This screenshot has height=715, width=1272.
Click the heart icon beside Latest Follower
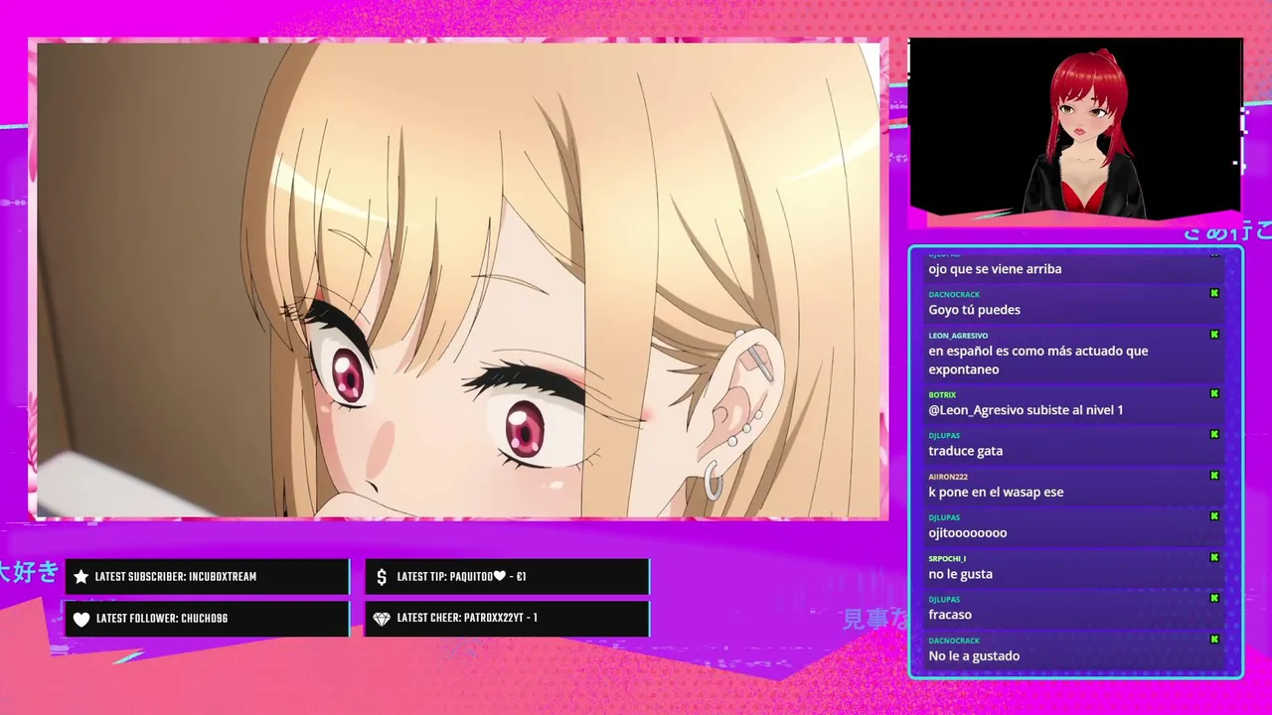click(x=81, y=619)
